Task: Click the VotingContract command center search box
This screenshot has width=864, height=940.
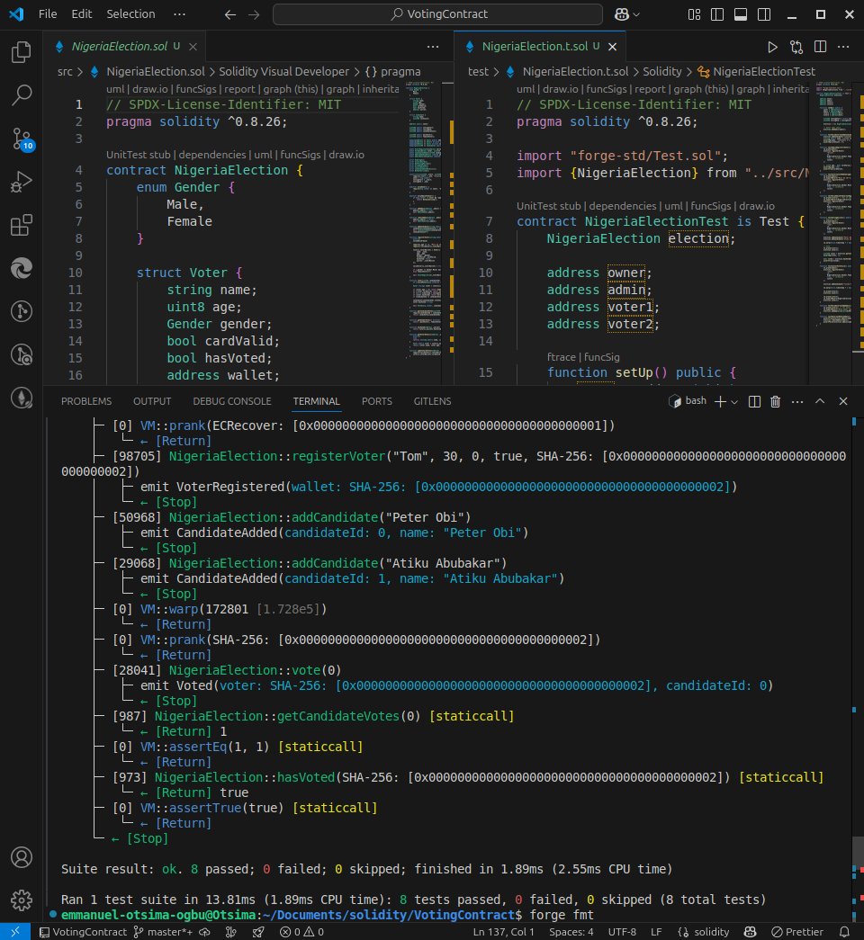Action: click(x=438, y=13)
